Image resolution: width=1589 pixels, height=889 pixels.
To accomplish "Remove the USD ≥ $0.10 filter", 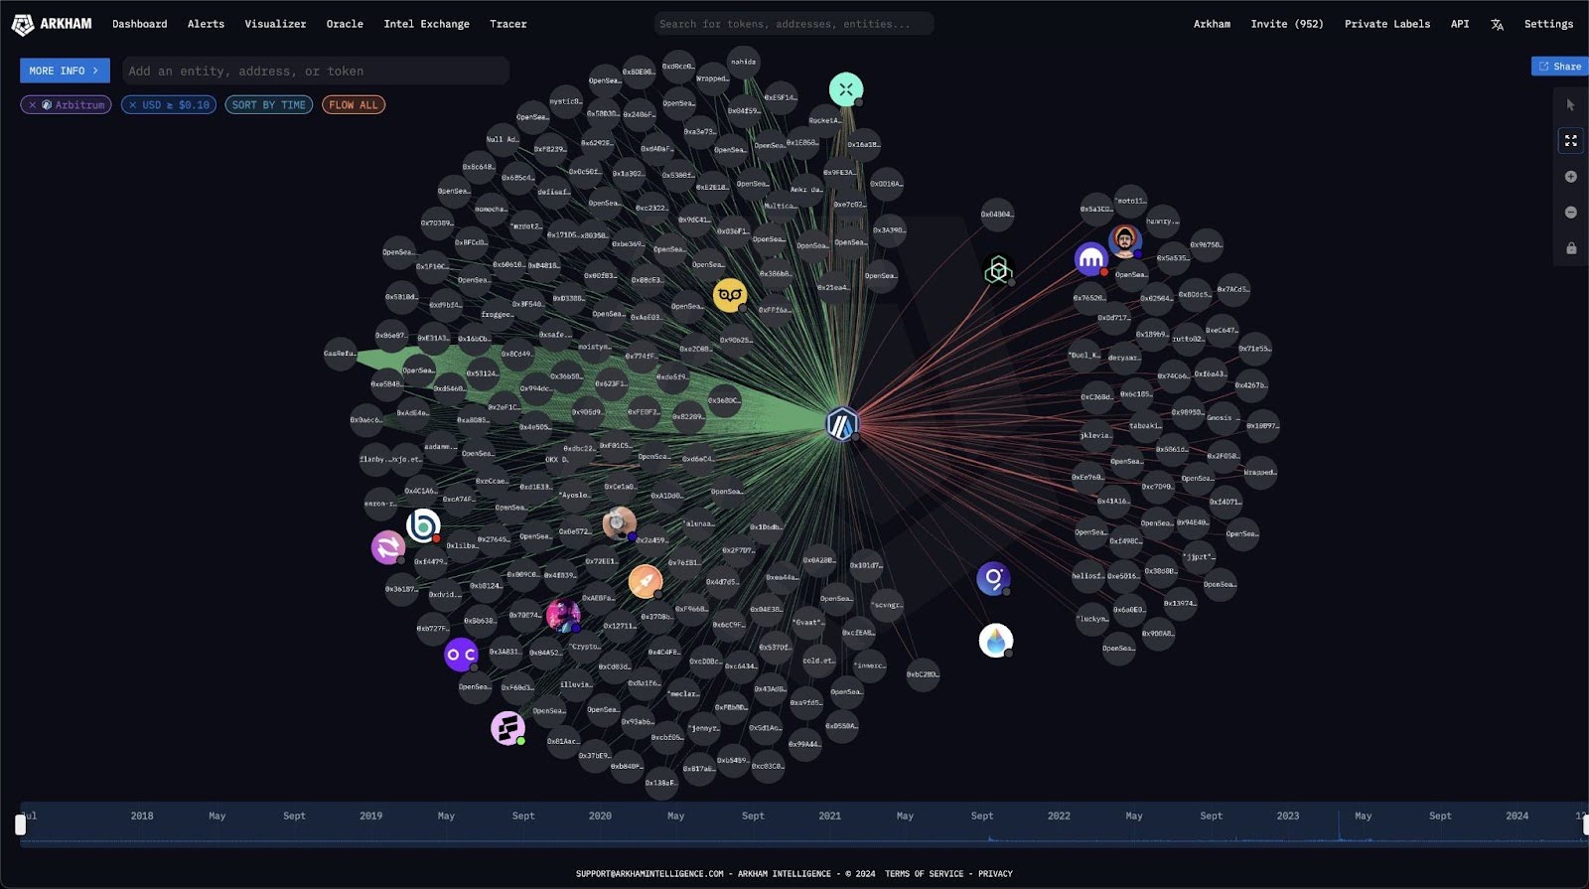I will (133, 105).
